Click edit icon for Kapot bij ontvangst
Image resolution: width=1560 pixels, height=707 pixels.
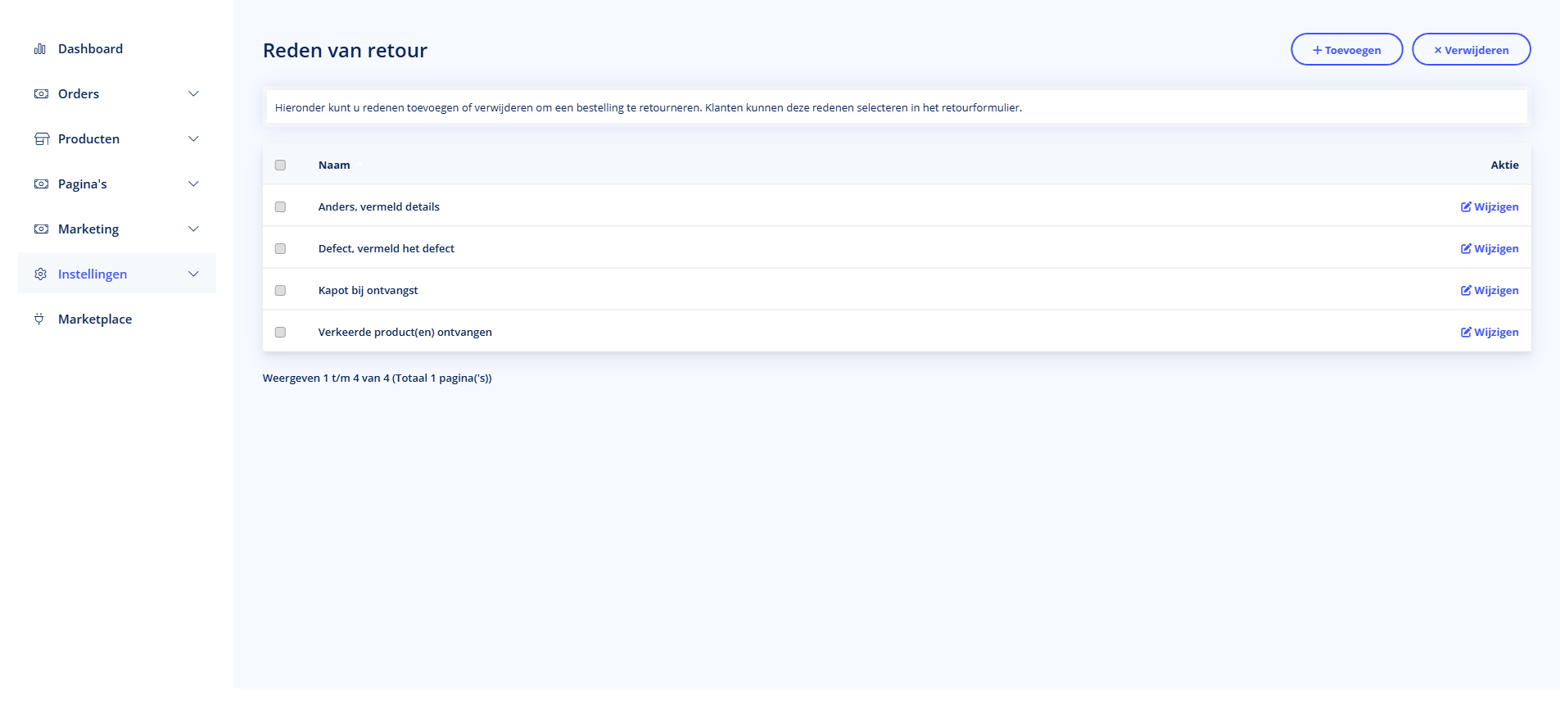tap(1466, 291)
